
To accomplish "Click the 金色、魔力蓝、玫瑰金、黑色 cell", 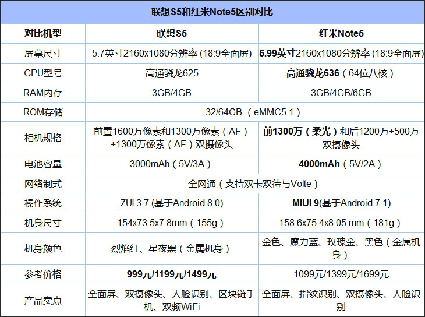I will [x=341, y=248].
